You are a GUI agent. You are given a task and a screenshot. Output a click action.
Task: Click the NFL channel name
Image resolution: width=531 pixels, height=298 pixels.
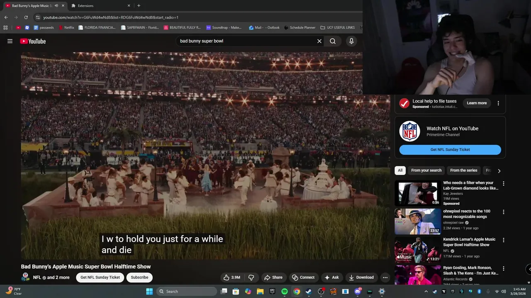tap(37, 277)
